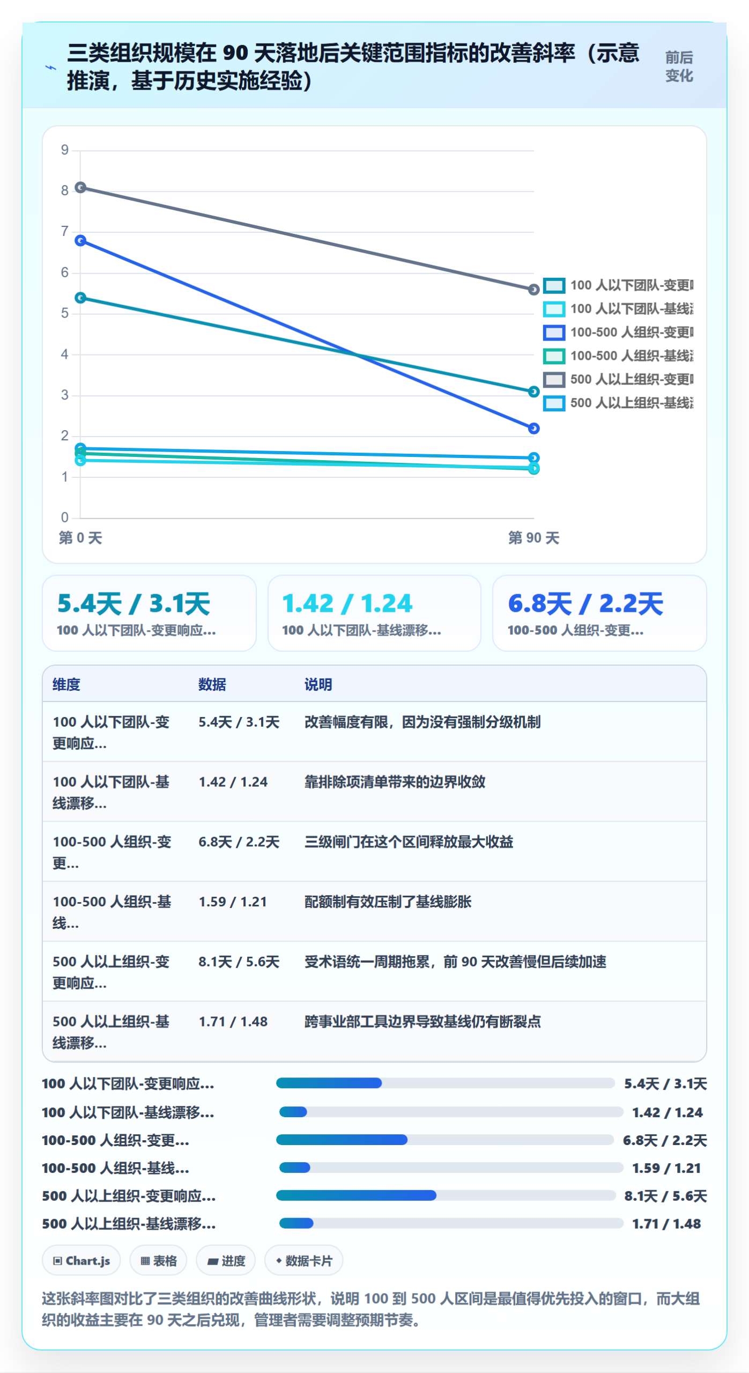Click the 数据 column header
749x1373 pixels.
point(212,684)
